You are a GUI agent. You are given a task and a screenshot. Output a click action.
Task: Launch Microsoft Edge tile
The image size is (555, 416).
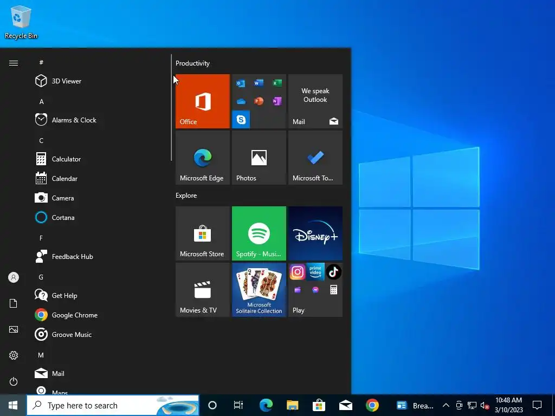pos(203,158)
